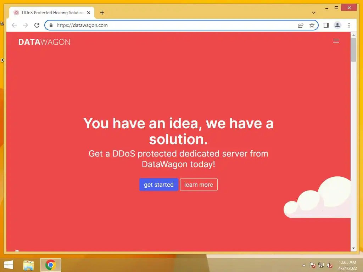
Task: Click the Chrome taskbar icon
Action: [50, 265]
